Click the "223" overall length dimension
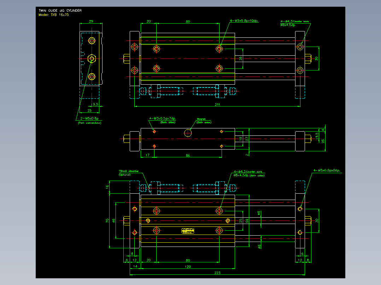The image size is (381, 285). [217, 273]
